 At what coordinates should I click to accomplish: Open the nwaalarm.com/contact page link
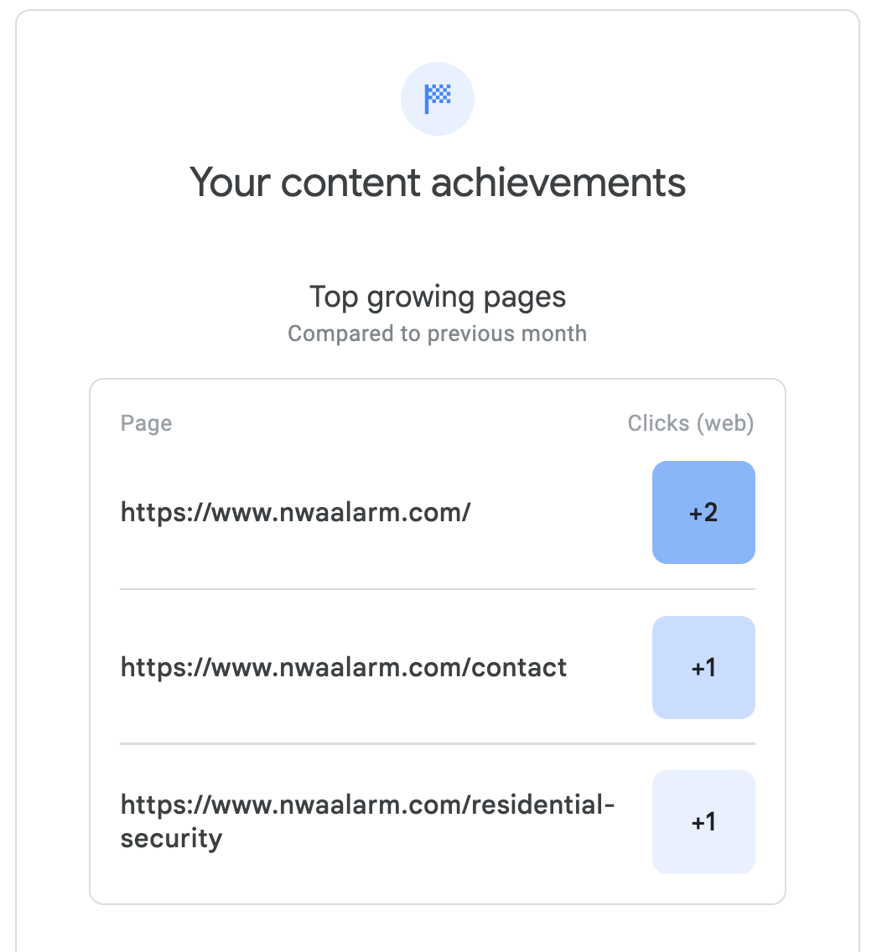[x=344, y=667]
